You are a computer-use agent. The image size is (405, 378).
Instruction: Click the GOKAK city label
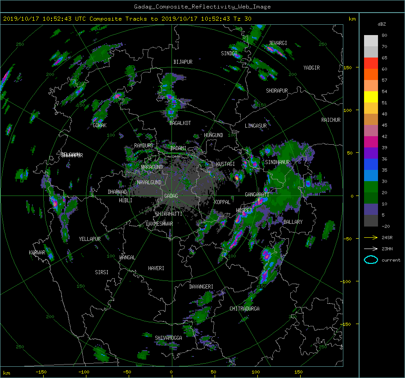[100, 125]
